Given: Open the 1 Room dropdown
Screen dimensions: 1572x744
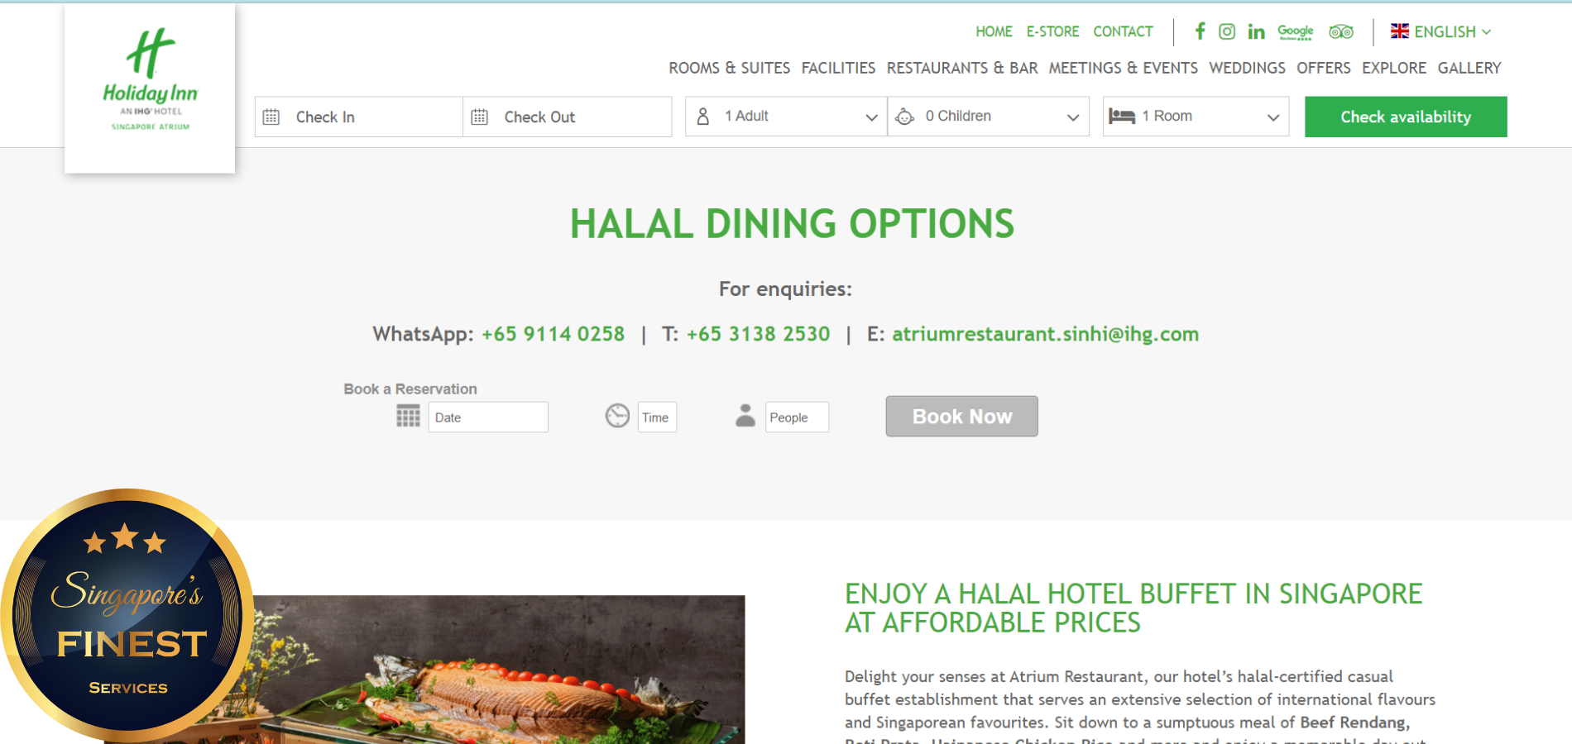Looking at the screenshot, I should [1196, 117].
